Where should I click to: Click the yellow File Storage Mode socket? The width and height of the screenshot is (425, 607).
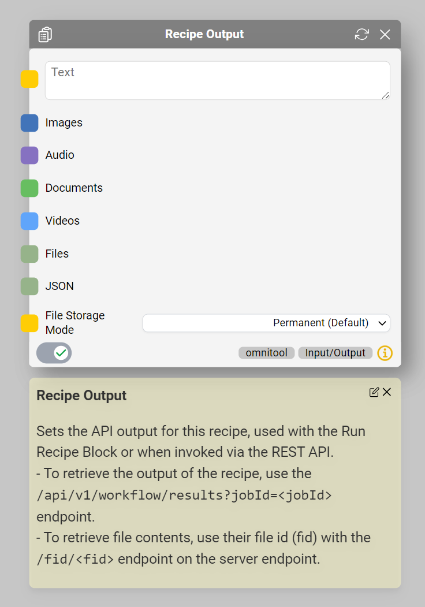pos(29,323)
